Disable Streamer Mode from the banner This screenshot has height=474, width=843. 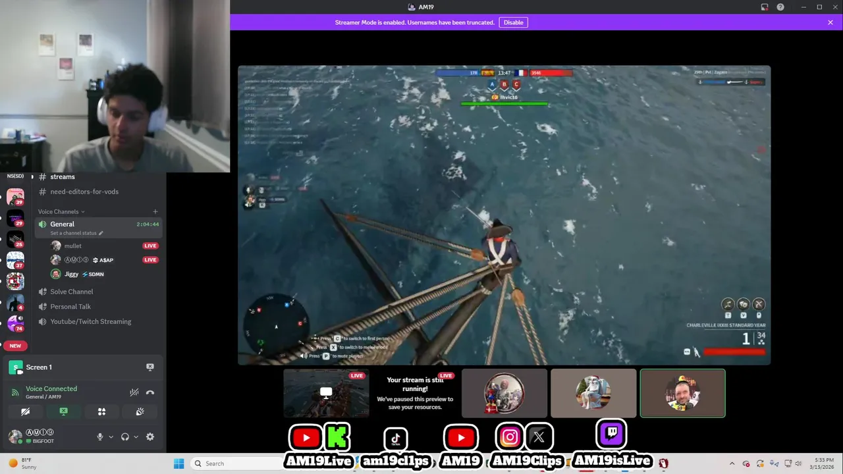coord(513,22)
